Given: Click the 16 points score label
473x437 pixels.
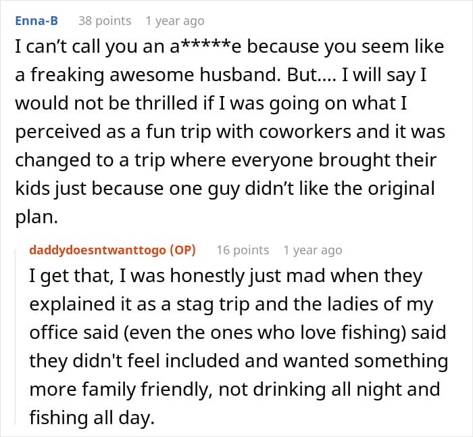Looking at the screenshot, I should coord(243,250).
